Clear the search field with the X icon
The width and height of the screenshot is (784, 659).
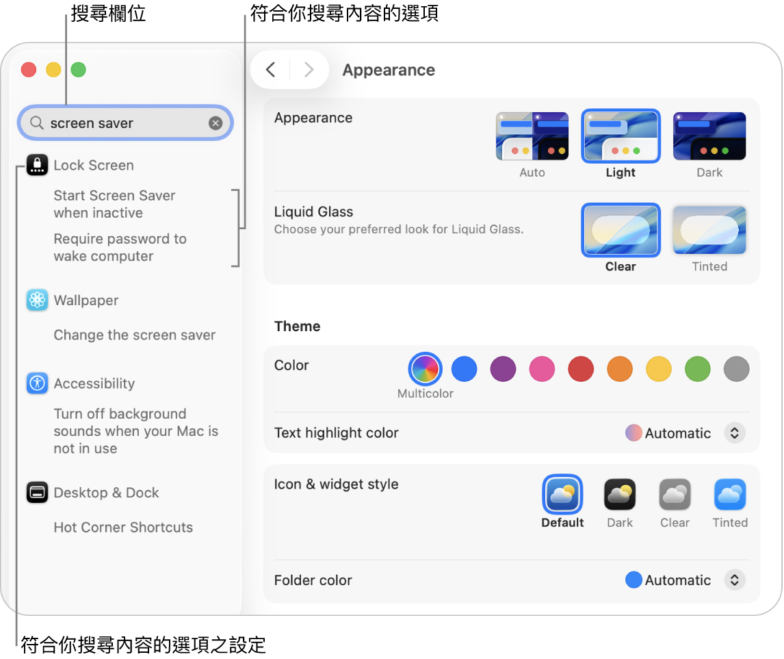tap(215, 123)
